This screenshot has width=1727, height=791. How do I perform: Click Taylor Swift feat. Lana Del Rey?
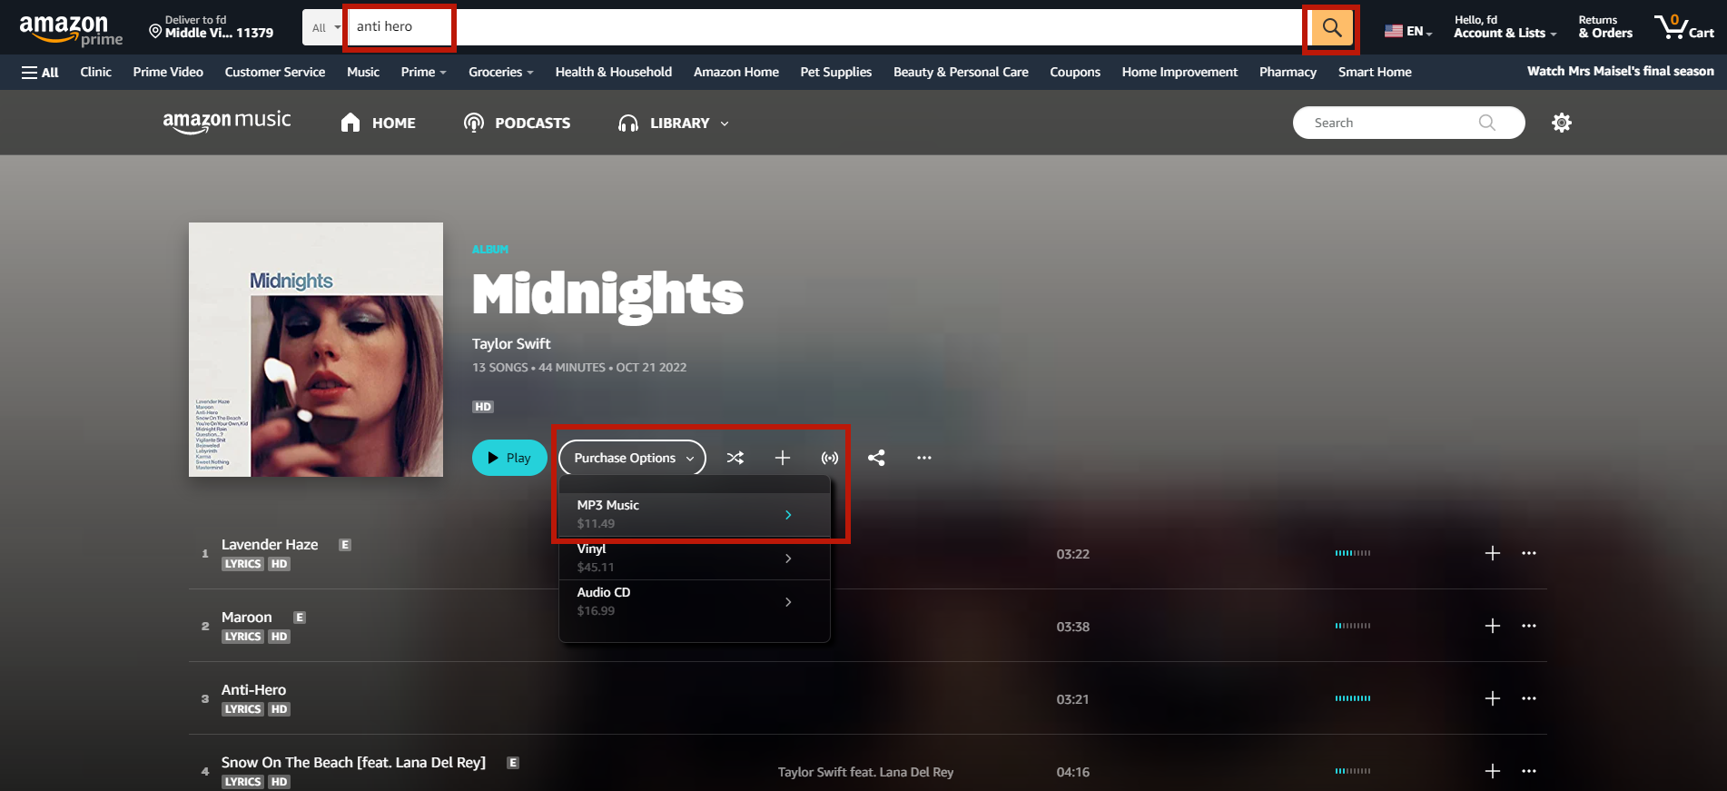[865, 772]
